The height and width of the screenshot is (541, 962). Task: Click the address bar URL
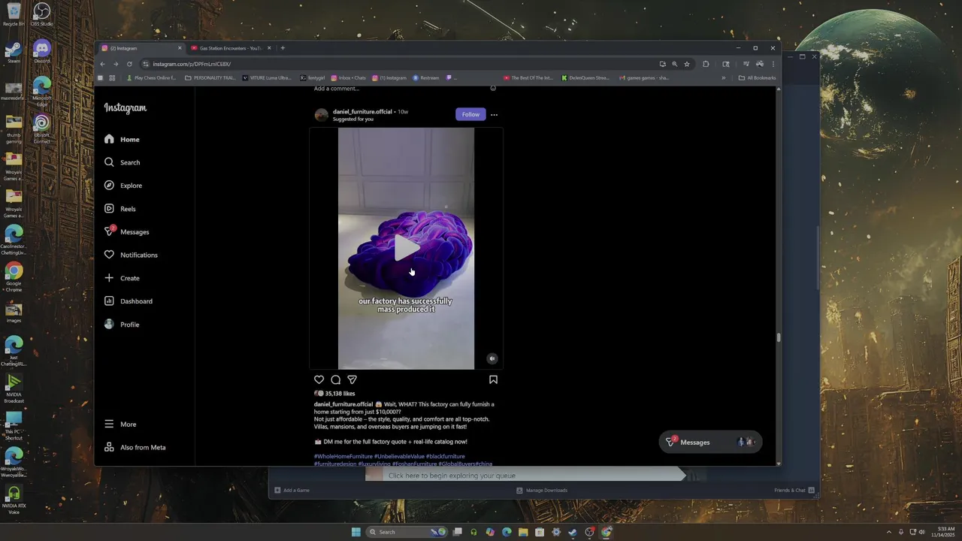pos(192,64)
